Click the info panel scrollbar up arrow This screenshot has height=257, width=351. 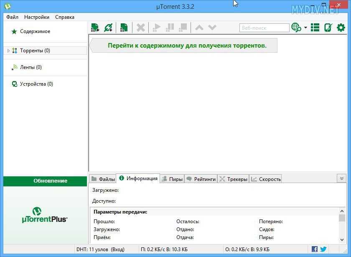[x=342, y=211]
